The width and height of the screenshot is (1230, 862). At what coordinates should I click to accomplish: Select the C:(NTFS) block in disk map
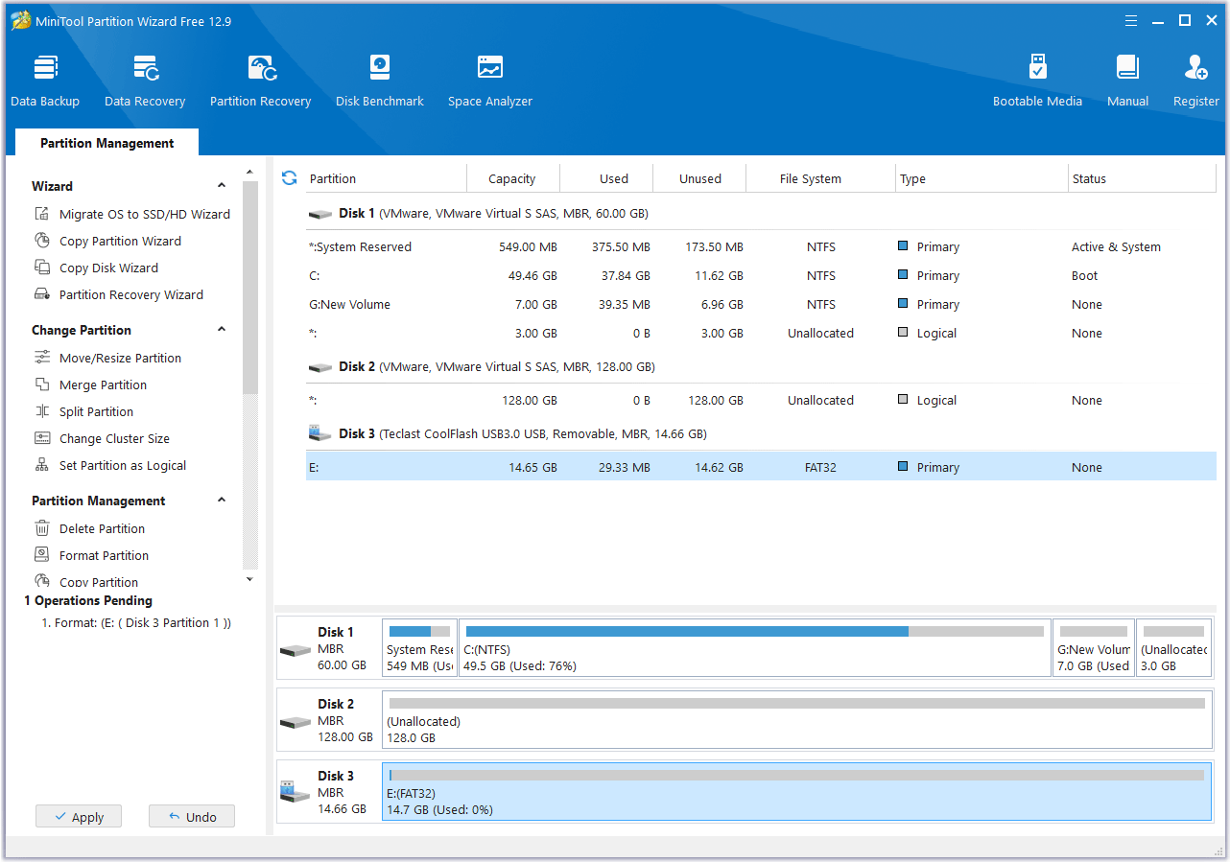[x=754, y=647]
